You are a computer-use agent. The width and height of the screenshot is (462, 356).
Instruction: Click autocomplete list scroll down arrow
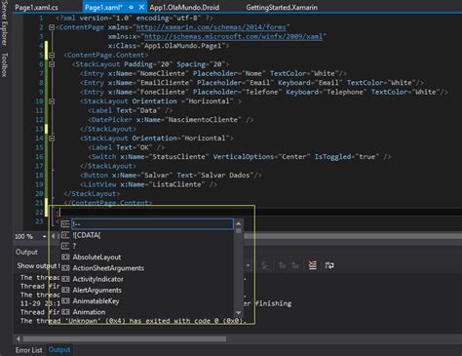[x=239, y=313]
